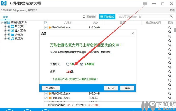Select File0000017.exe file name
Viewport: 176px width, 111px height.
[61, 98]
